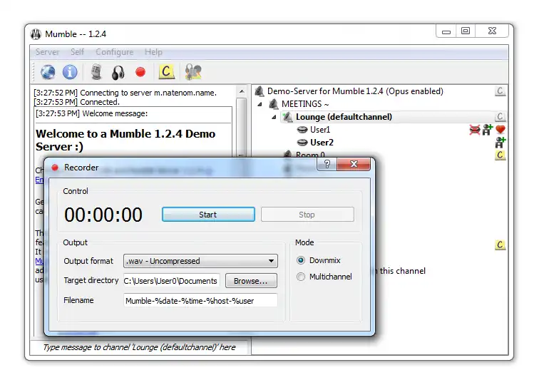Select User2 in the channel tree
Screen dimensions: 539x385
322,143
